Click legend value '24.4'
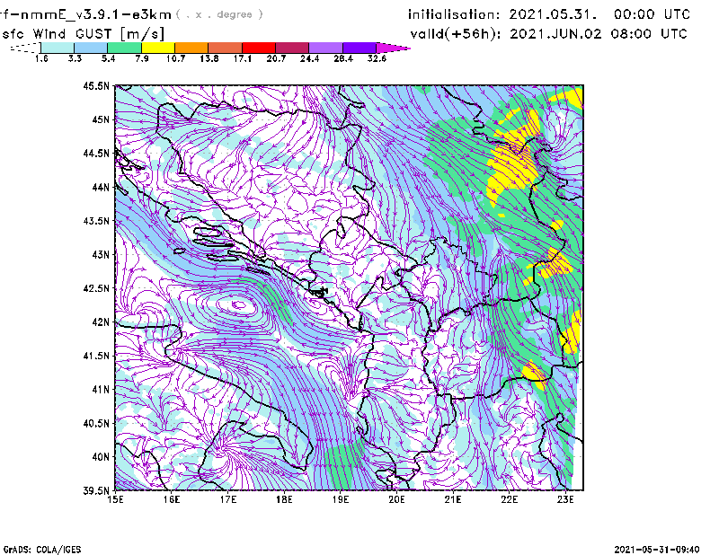 (x=309, y=58)
